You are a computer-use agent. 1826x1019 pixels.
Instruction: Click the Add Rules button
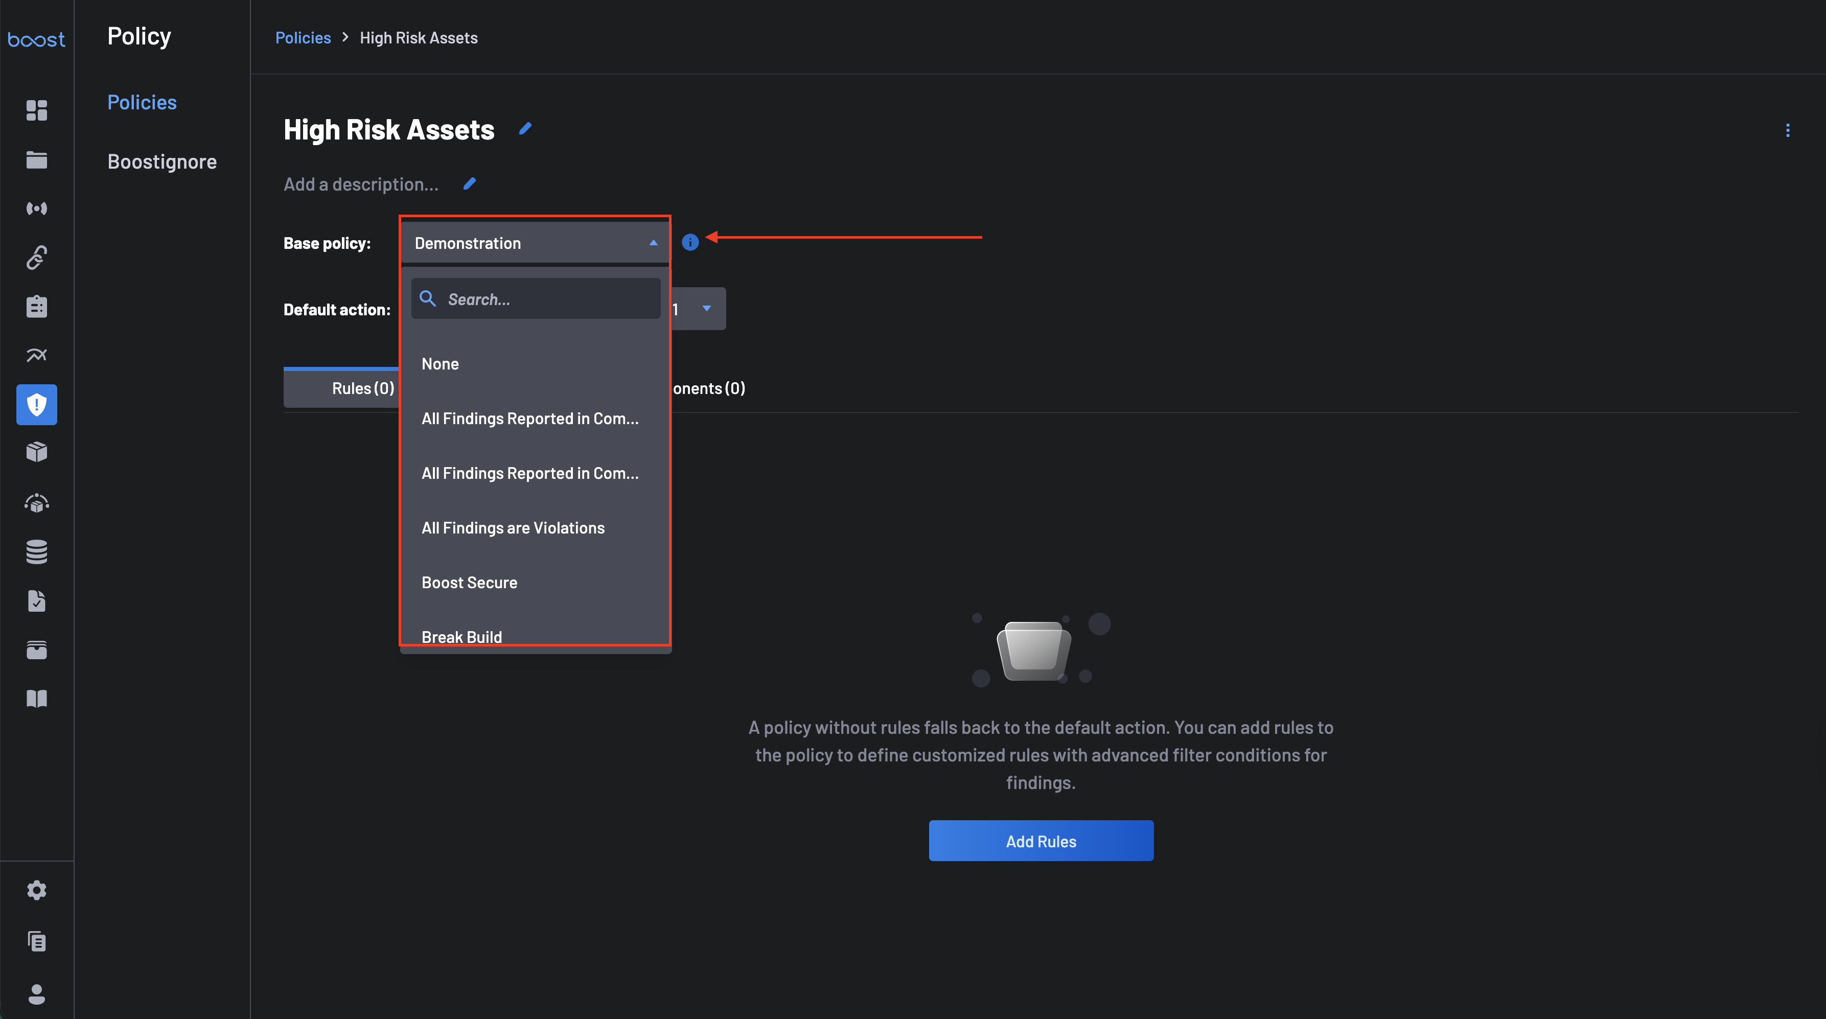pyautogui.click(x=1041, y=841)
